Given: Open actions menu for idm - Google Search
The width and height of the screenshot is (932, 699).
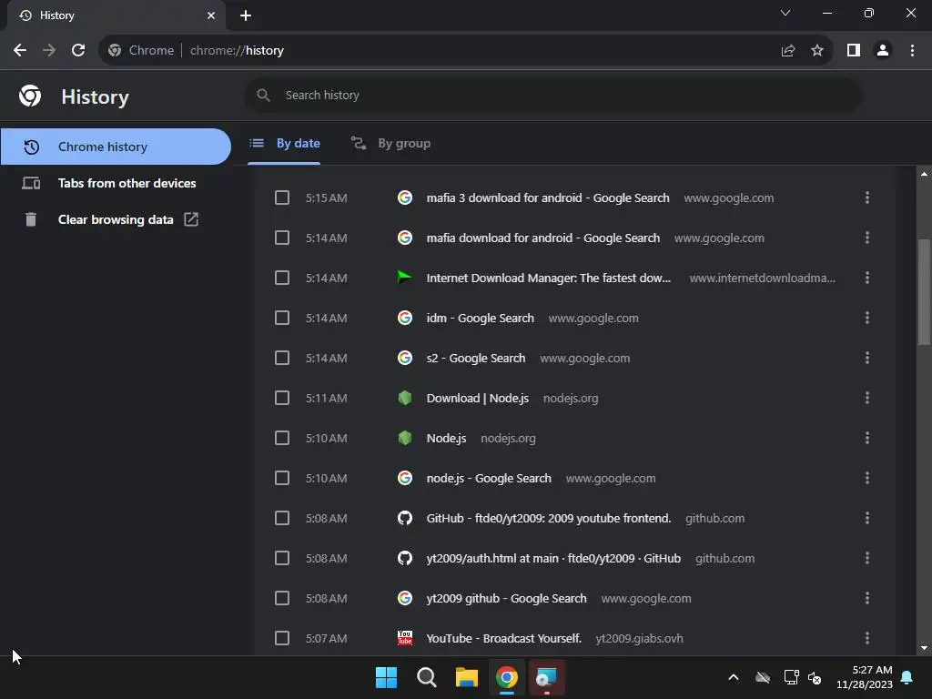Looking at the screenshot, I should pos(867,318).
